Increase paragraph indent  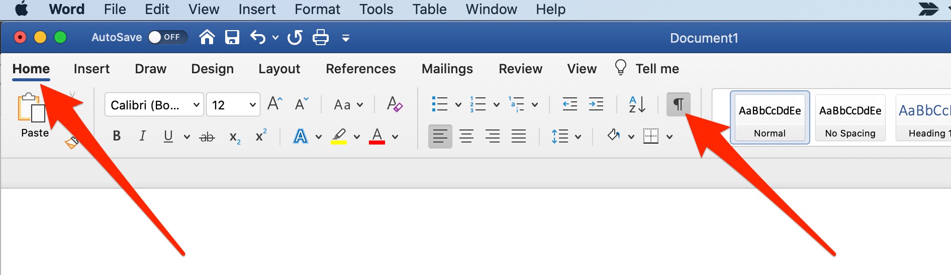tap(596, 104)
